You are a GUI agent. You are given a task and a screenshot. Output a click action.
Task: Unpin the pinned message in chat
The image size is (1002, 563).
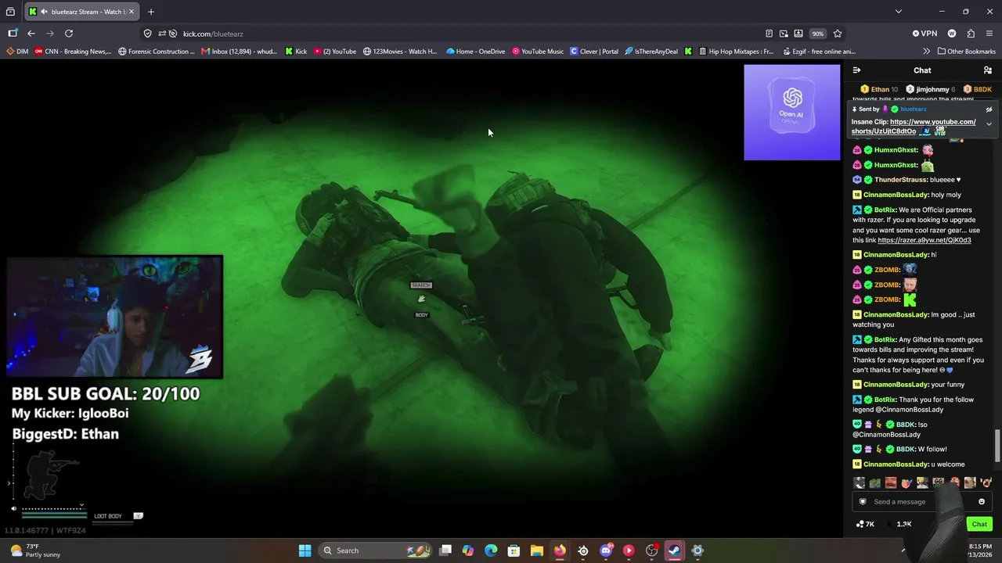(x=989, y=109)
